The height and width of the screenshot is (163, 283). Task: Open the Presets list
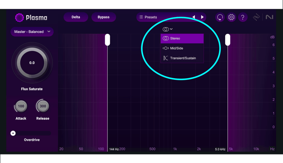click(x=148, y=17)
